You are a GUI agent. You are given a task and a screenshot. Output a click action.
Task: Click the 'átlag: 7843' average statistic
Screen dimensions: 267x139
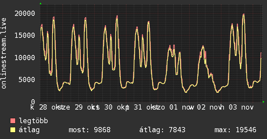(x=162, y=130)
